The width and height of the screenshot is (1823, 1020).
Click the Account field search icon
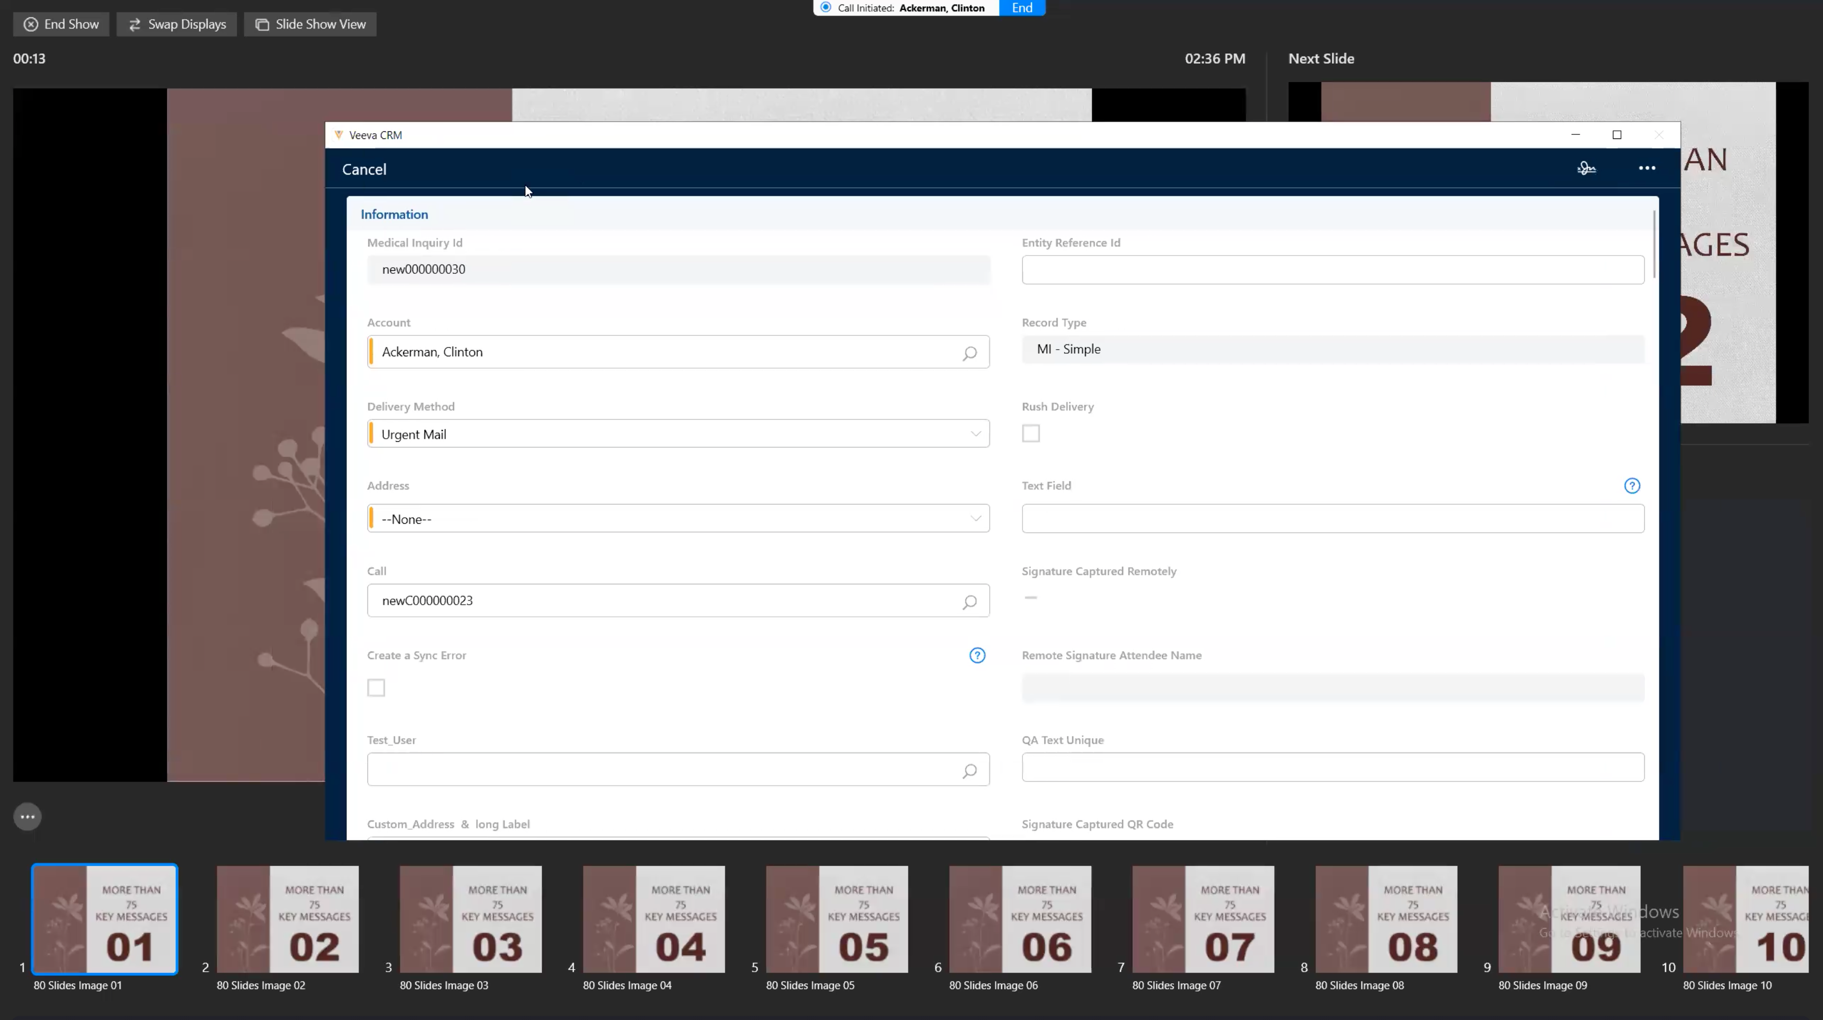point(969,353)
